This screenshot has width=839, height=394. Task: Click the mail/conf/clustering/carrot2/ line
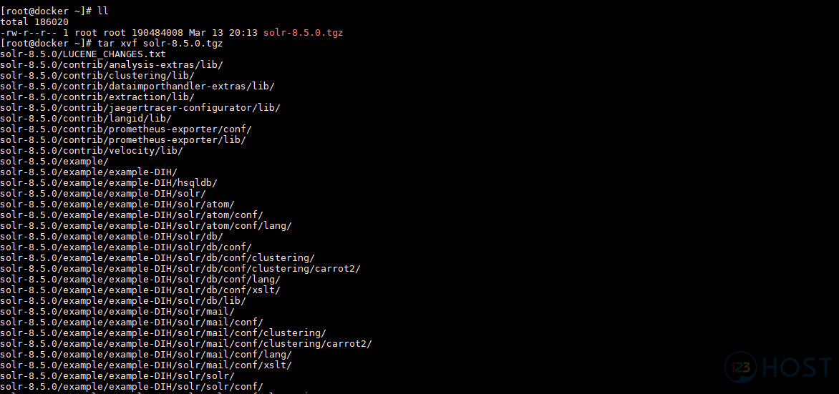coord(185,343)
